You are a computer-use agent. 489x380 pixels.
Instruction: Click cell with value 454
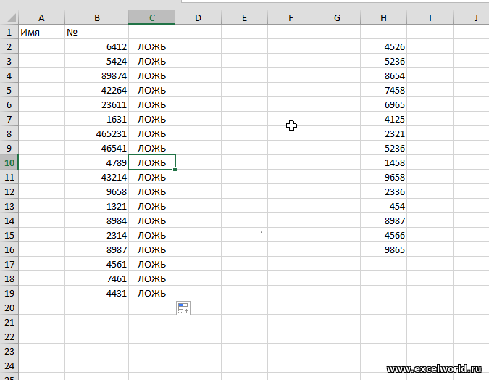pos(383,207)
